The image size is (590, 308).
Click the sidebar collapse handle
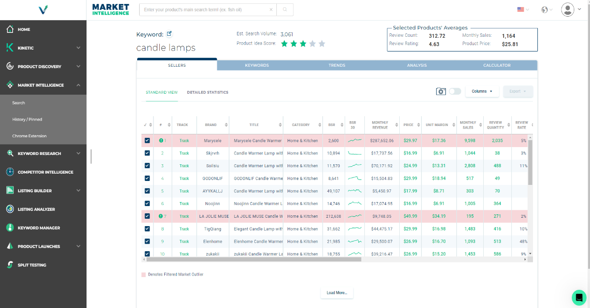[x=91, y=156]
